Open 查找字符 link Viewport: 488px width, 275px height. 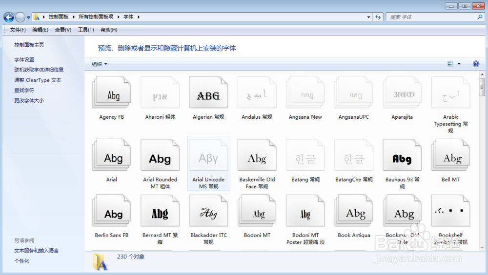24,91
